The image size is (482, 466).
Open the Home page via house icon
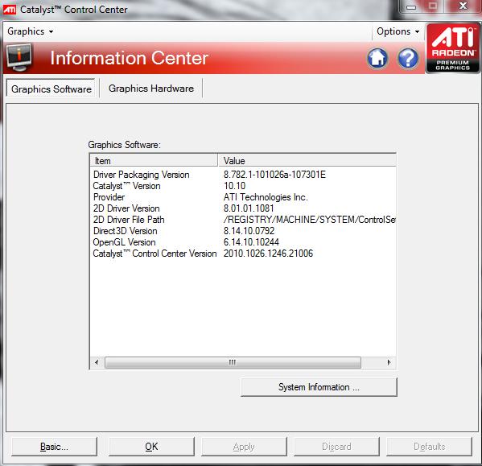click(x=377, y=58)
